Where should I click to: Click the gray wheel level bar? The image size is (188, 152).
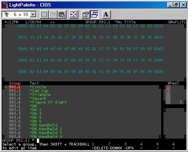click(x=168, y=95)
